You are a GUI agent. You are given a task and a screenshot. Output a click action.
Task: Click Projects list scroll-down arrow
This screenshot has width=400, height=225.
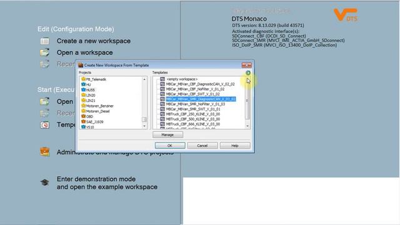[x=144, y=126]
